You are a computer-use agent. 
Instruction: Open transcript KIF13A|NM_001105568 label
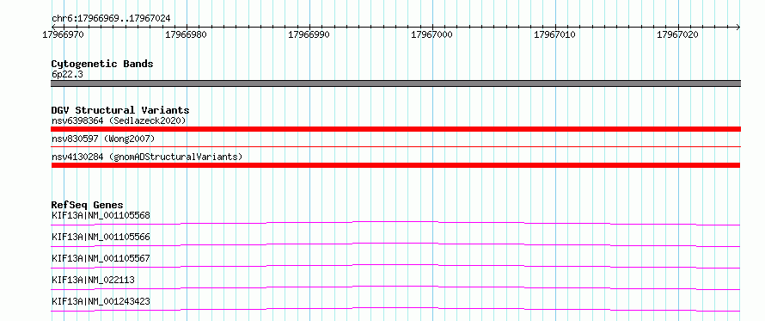pos(101,215)
